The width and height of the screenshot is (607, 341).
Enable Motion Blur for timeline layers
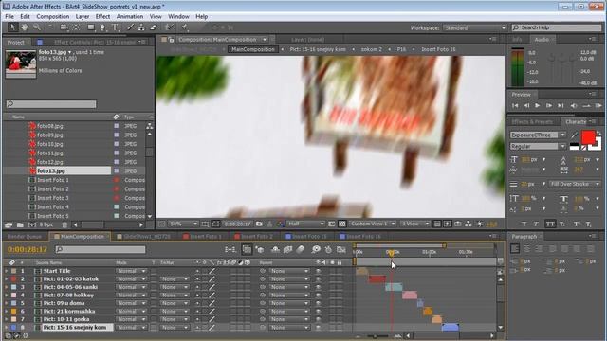pyautogui.click(x=301, y=250)
